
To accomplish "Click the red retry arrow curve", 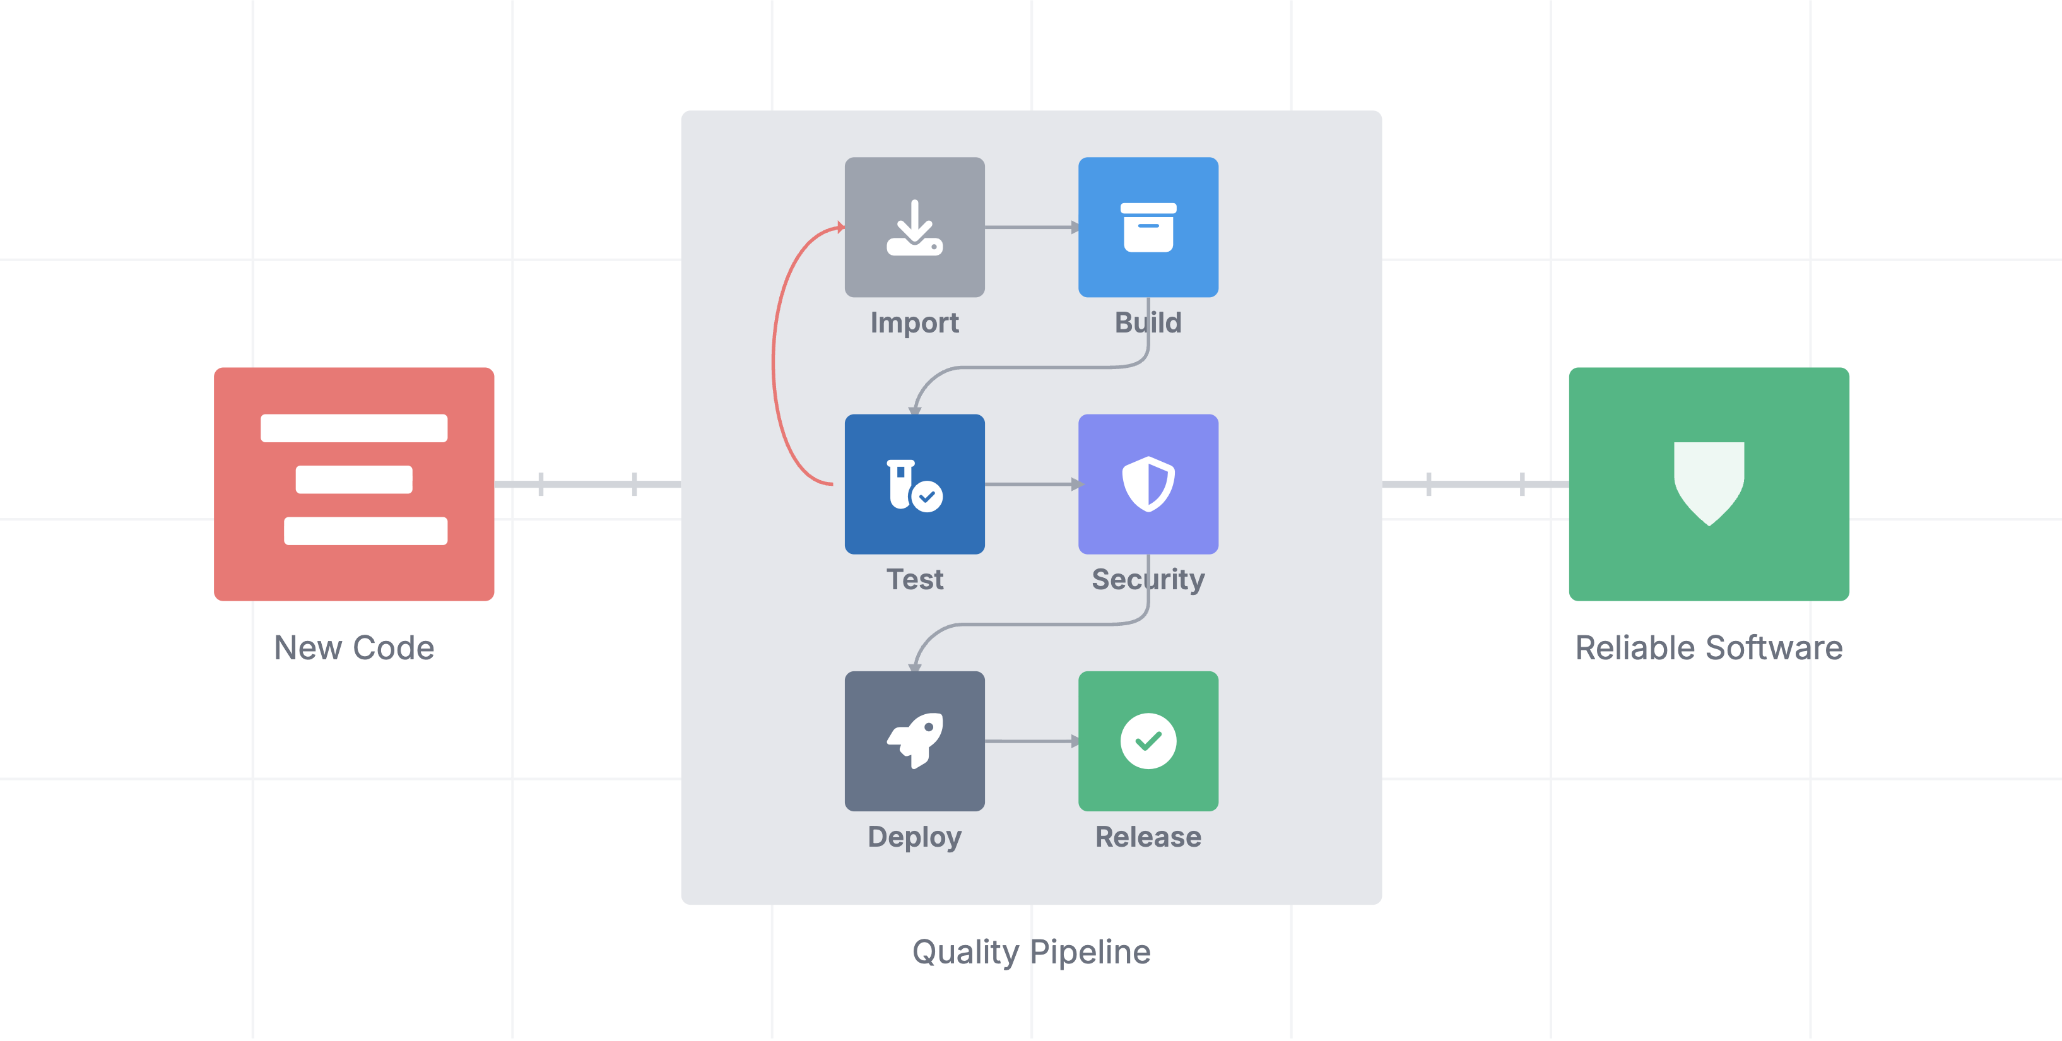I will (775, 360).
